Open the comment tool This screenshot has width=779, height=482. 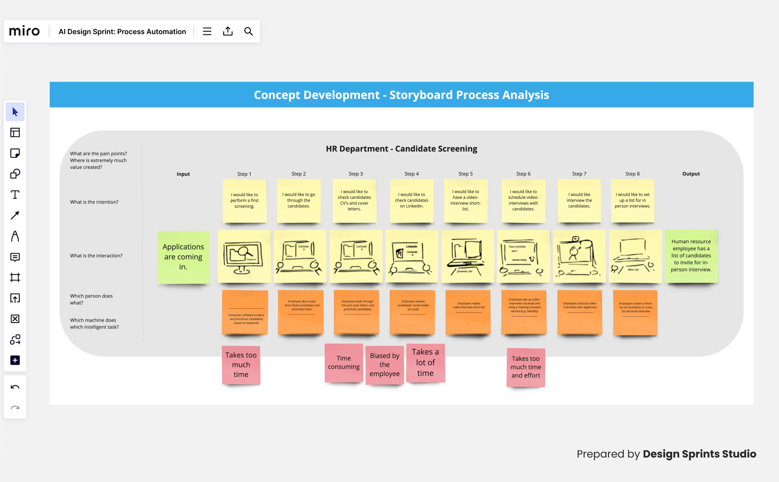point(15,257)
